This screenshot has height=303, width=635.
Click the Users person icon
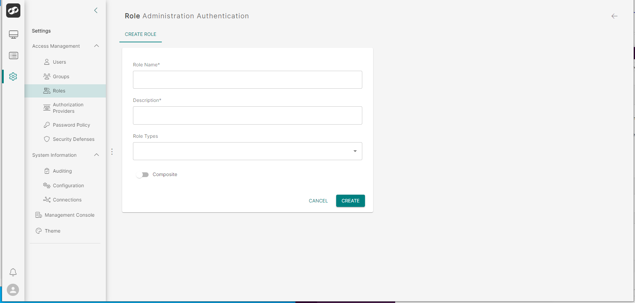tap(47, 62)
